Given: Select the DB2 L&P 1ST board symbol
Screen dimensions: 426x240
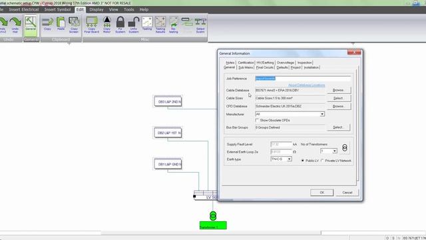Looking at the screenshot, I should click(168, 133).
